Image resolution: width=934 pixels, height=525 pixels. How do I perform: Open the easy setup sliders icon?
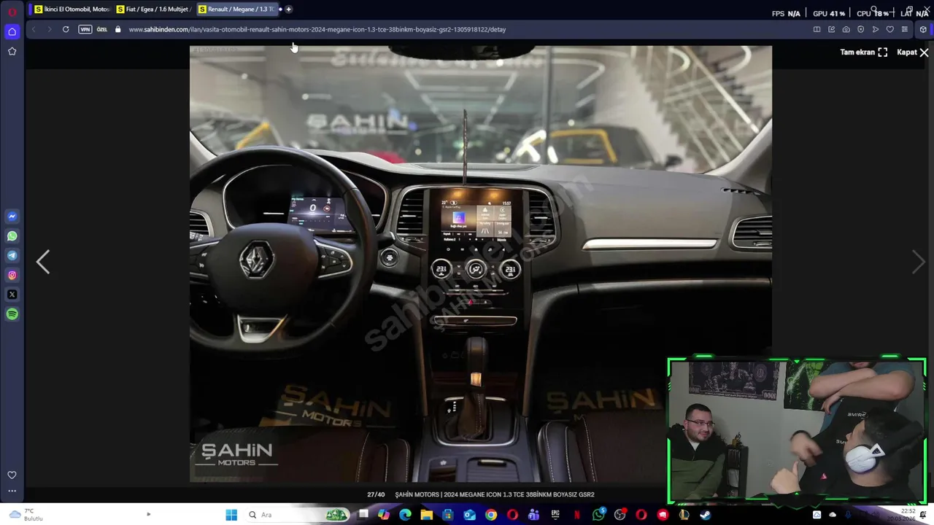point(905,29)
